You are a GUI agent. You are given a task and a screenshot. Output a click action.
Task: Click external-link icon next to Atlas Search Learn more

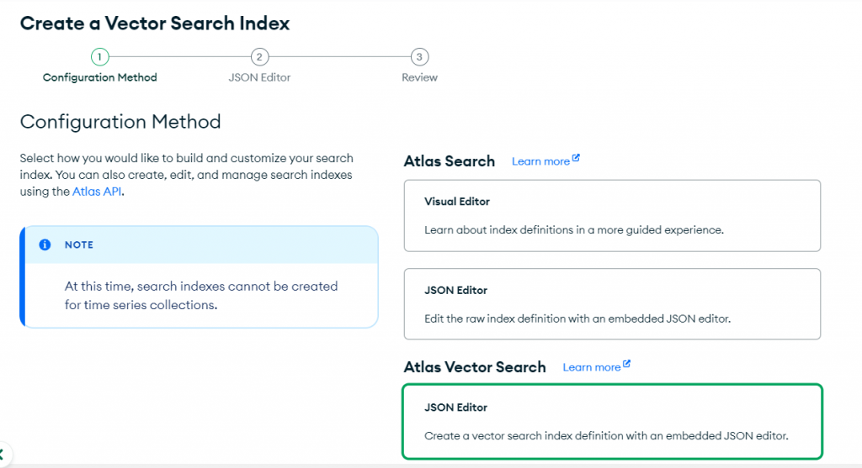click(576, 158)
